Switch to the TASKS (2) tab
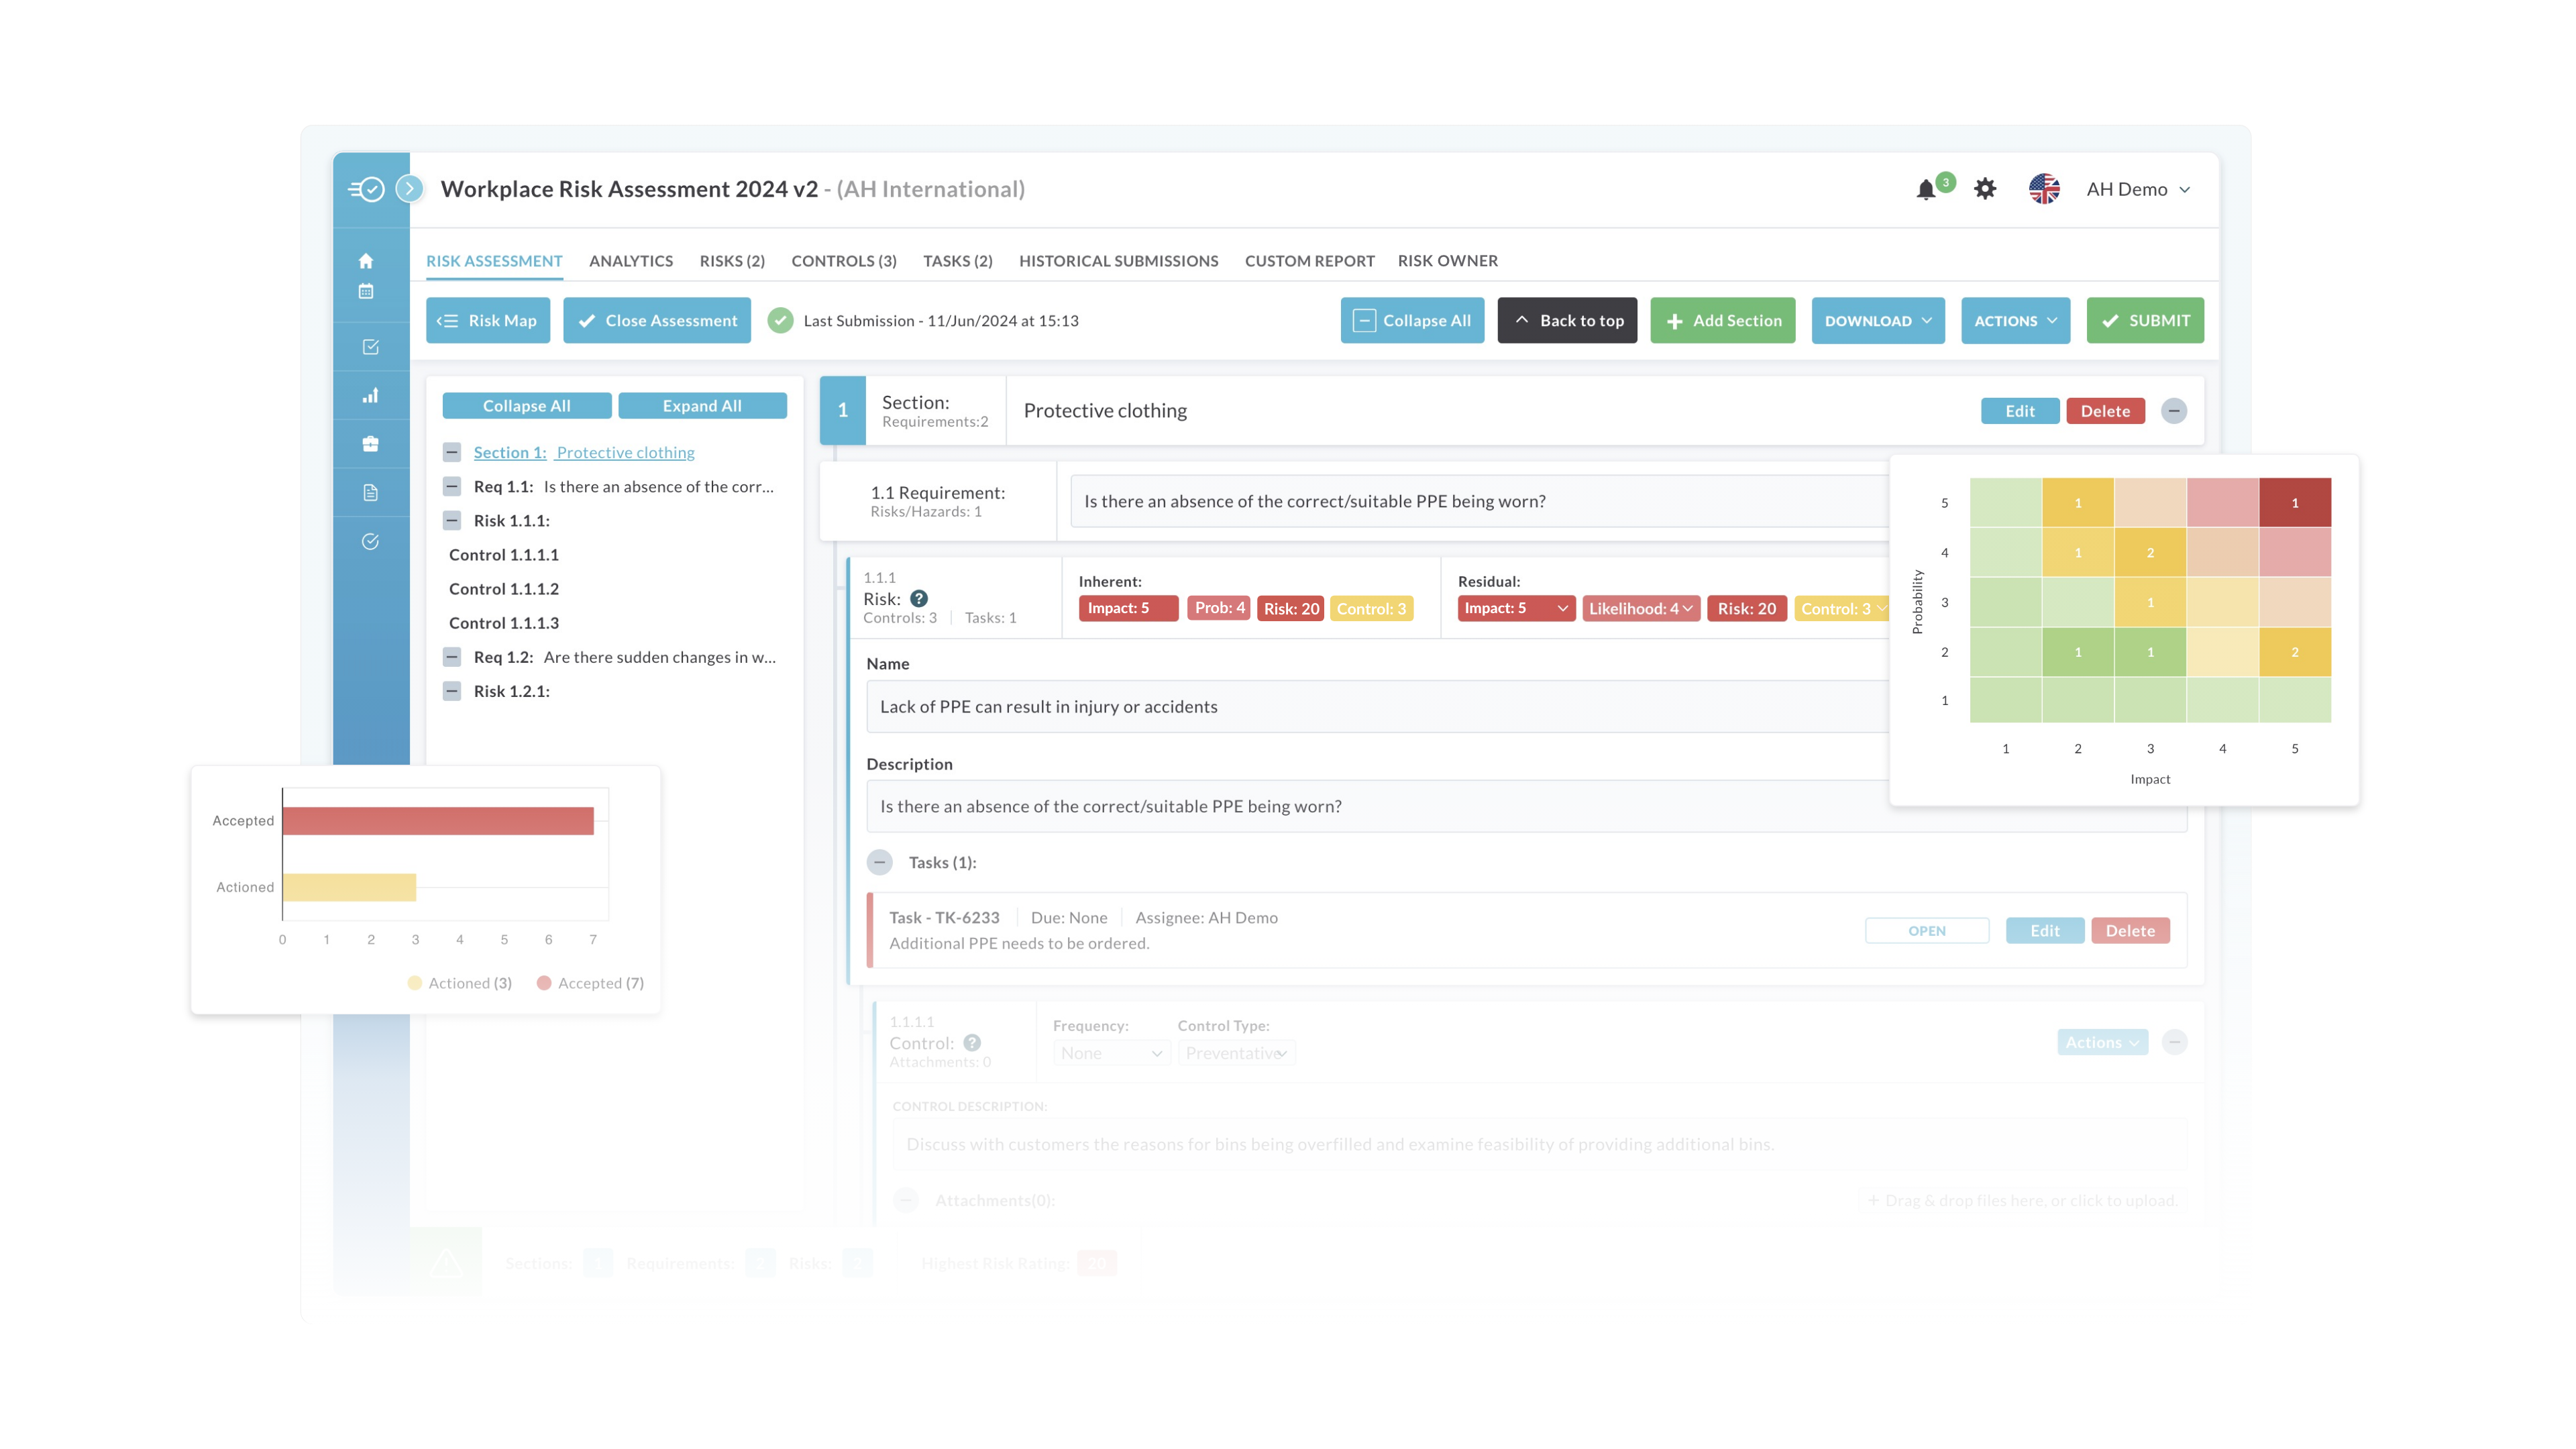Viewport: 2576px width, 1449px height. click(958, 261)
